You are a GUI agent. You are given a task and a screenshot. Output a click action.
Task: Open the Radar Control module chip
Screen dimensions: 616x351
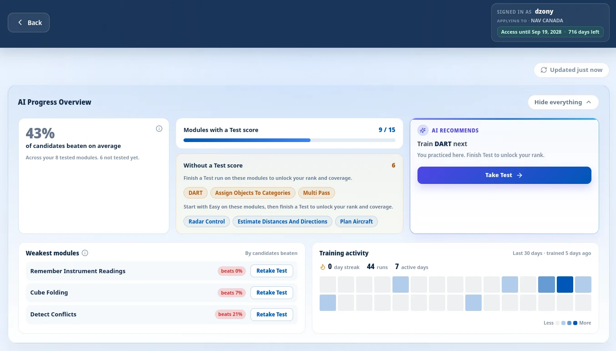point(207,222)
